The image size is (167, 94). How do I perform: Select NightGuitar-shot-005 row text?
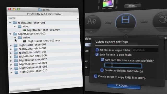click(x=33, y=52)
